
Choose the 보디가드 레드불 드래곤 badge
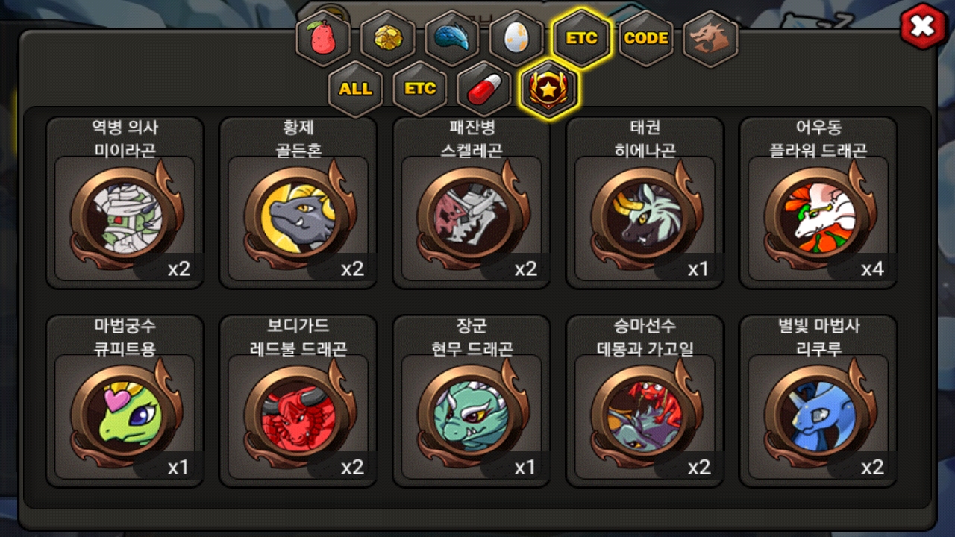click(x=298, y=401)
